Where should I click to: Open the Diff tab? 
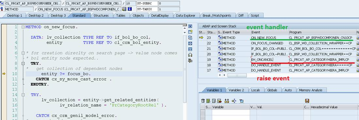pyautogui.click(x=241, y=16)
